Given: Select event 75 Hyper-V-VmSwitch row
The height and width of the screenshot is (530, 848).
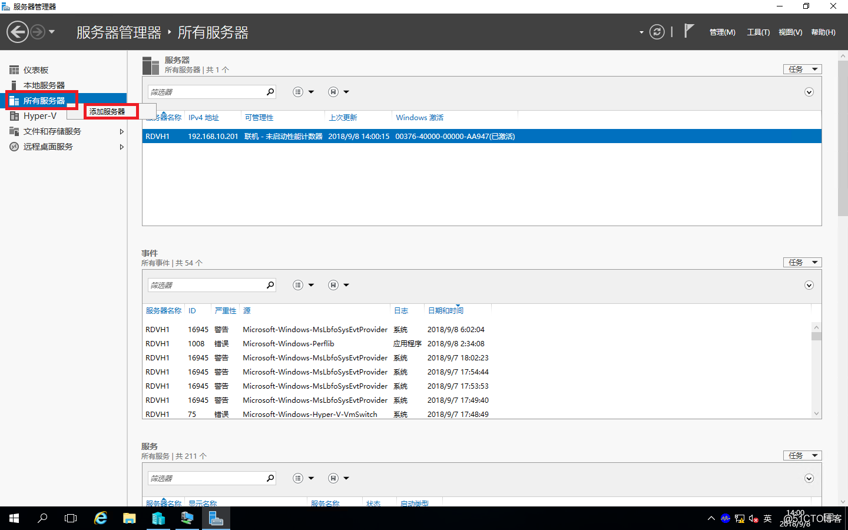Looking at the screenshot, I should pos(477,414).
